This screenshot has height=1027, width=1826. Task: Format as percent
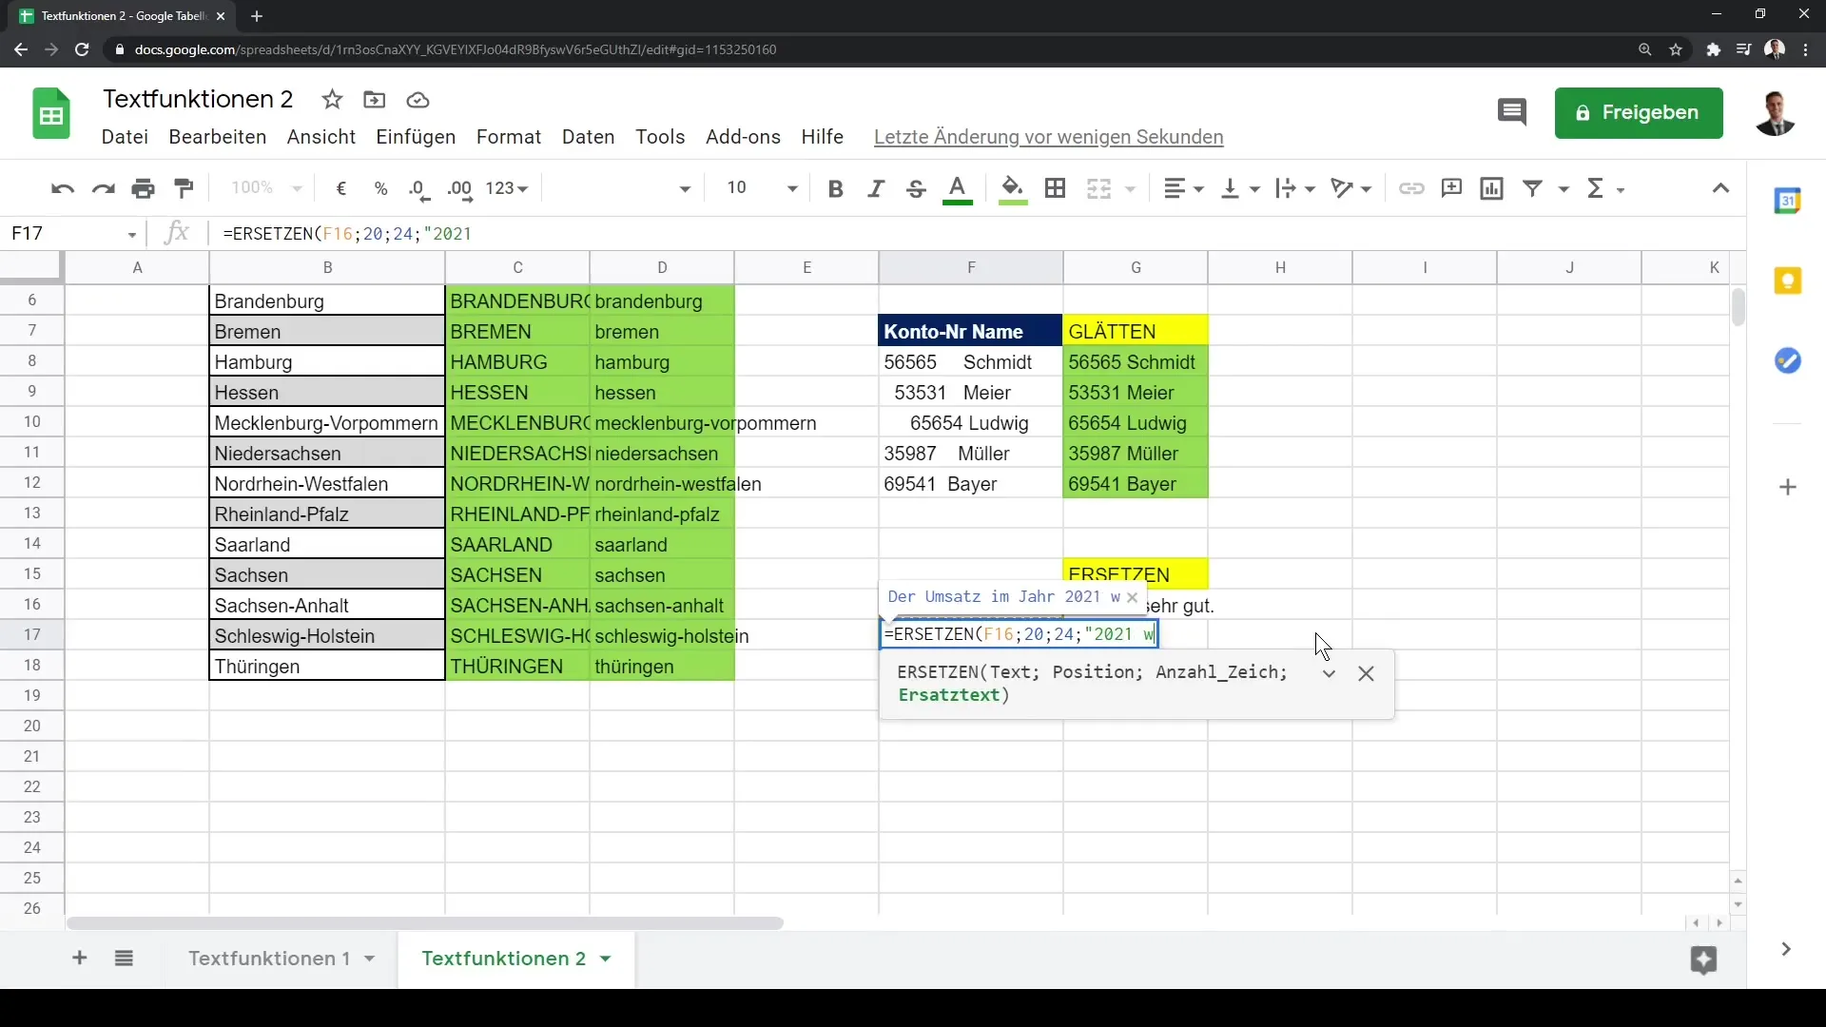[381, 188]
